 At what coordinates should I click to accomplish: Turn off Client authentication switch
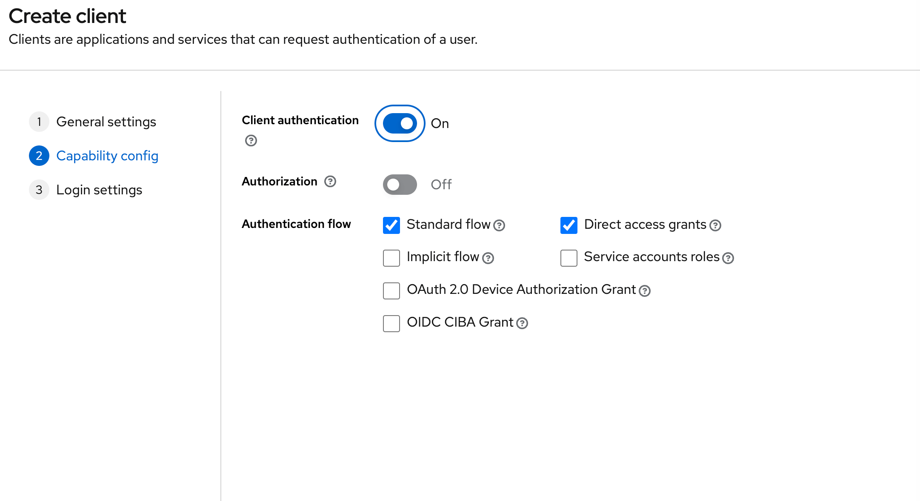(x=400, y=123)
